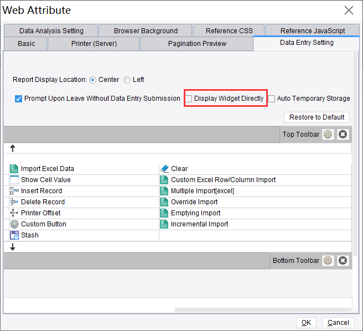Remove Top Toolbar with X icon
The image size is (363, 331).
(x=343, y=135)
